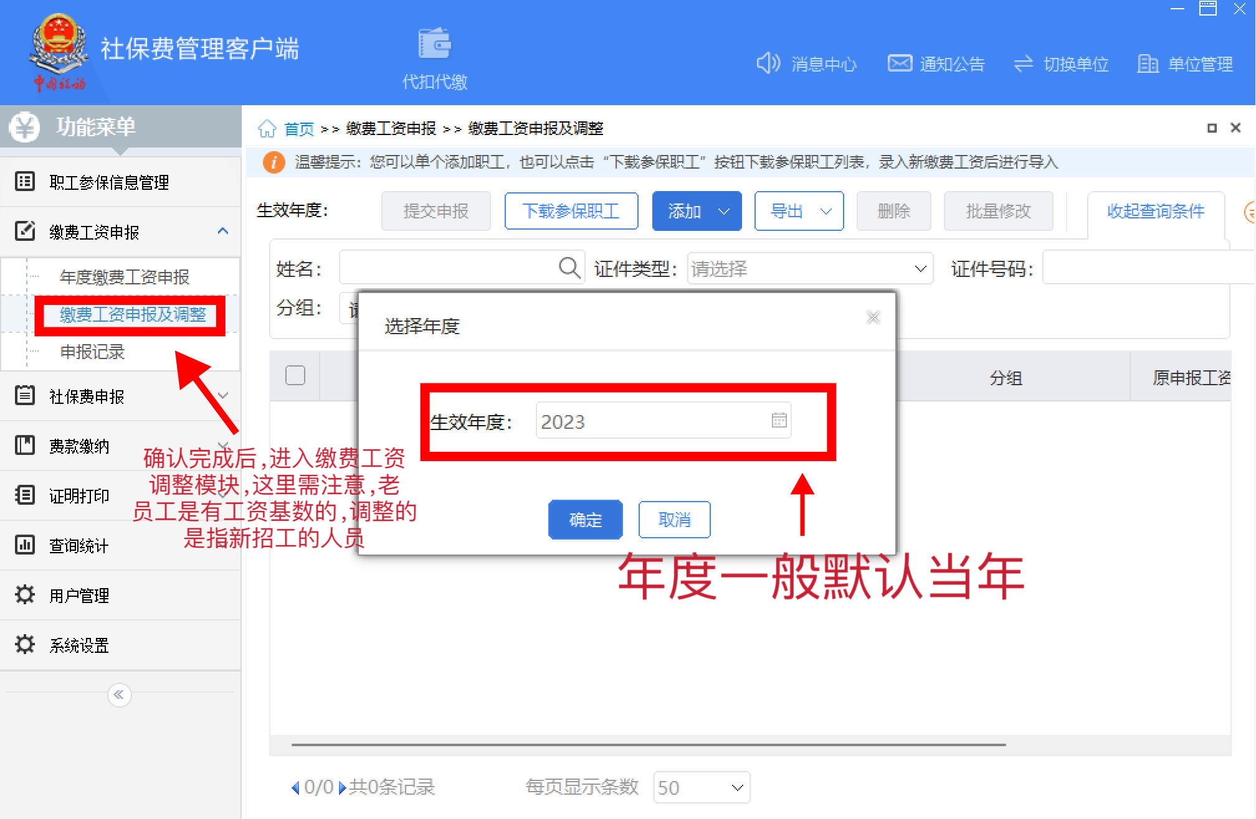
Task: Close the 选择年度 dialog
Action: coord(873,318)
